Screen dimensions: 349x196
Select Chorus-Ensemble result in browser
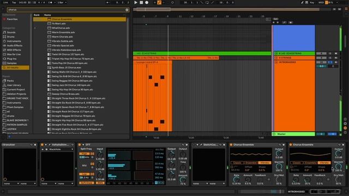click(x=80, y=19)
